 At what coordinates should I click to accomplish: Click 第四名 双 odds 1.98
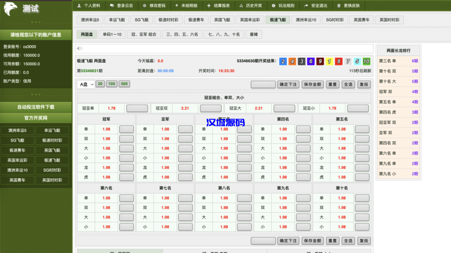click(x=283, y=139)
